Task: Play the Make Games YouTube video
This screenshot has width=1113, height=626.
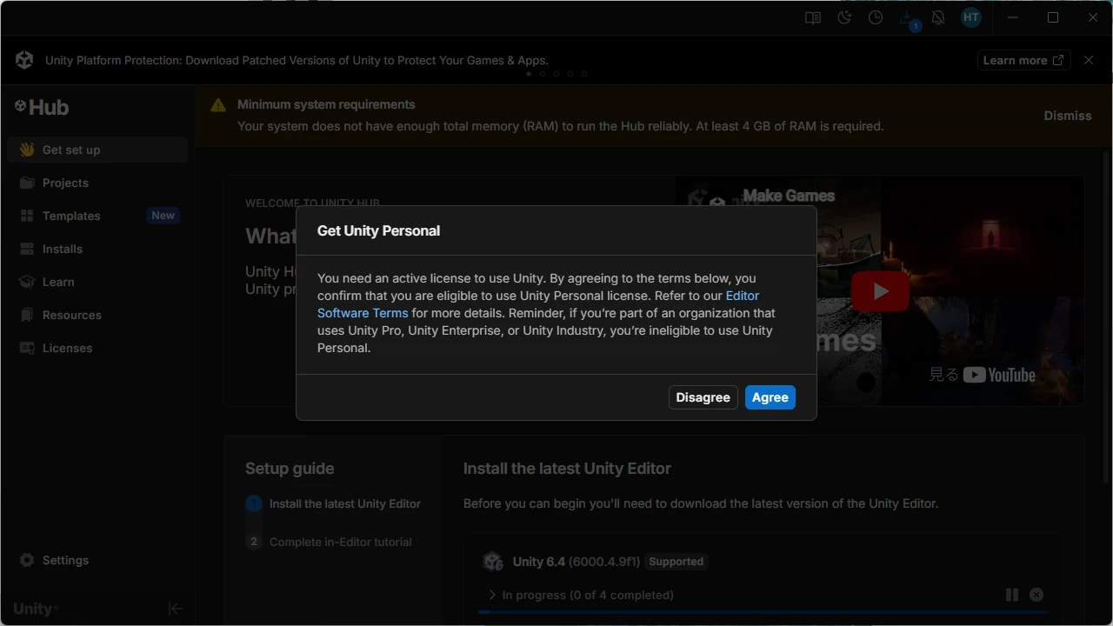Action: pyautogui.click(x=880, y=291)
